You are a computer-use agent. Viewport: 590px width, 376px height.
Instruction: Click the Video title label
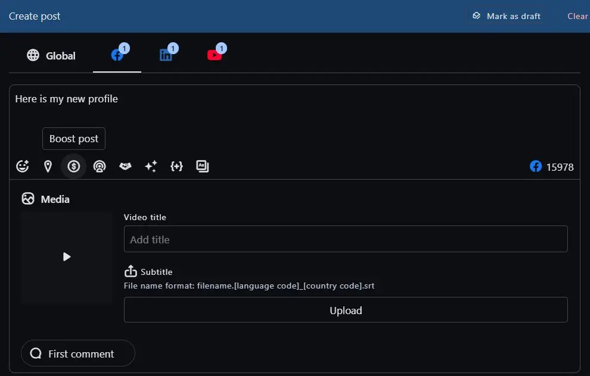[x=145, y=217]
